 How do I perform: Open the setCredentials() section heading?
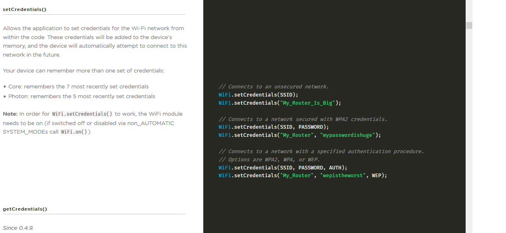(x=24, y=9)
